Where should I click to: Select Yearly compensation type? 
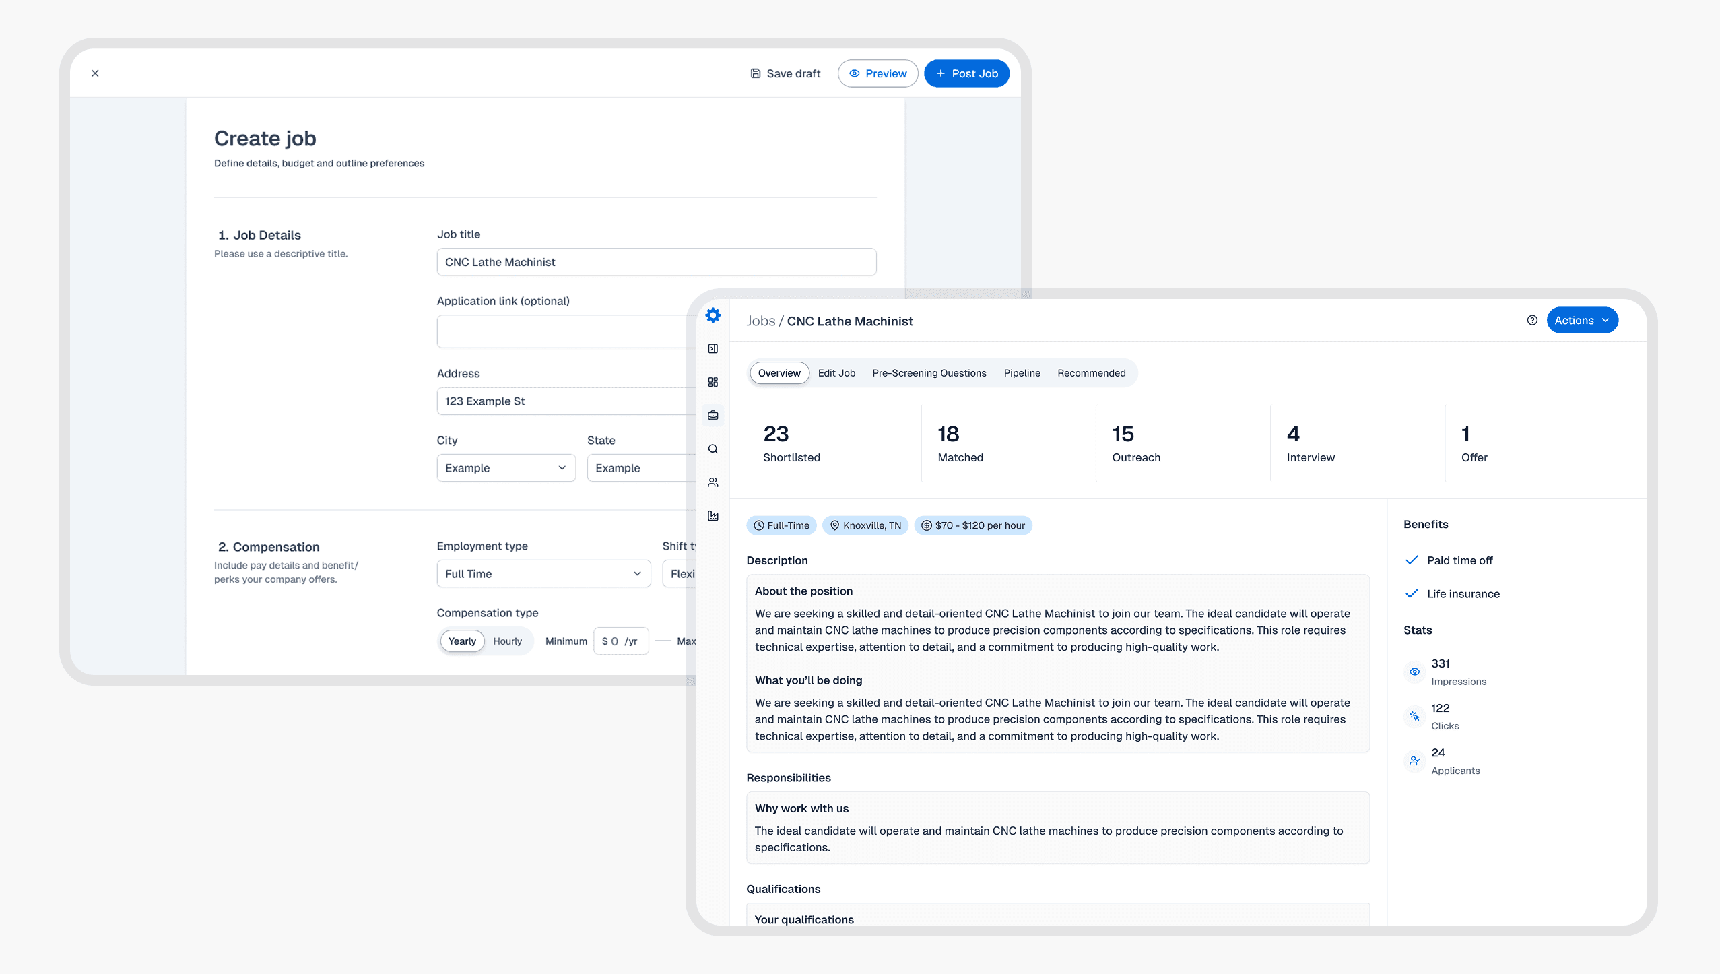(462, 641)
